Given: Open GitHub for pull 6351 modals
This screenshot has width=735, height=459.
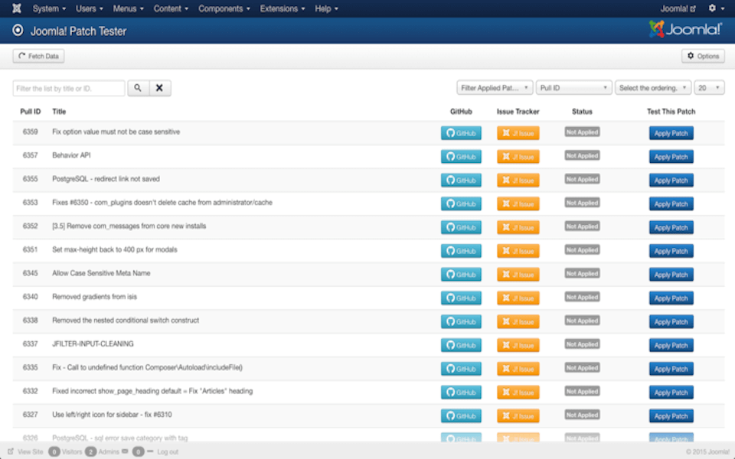Looking at the screenshot, I should pyautogui.click(x=461, y=251).
